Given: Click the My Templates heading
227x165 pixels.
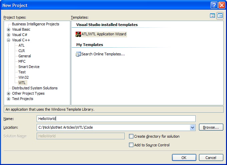Looking at the screenshot, I should pos(90,45).
